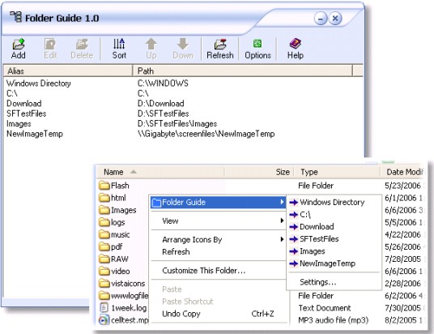Image resolution: width=434 pixels, height=334 pixels.
Task: Select the C:\ alias row in list
Action: 12,93
